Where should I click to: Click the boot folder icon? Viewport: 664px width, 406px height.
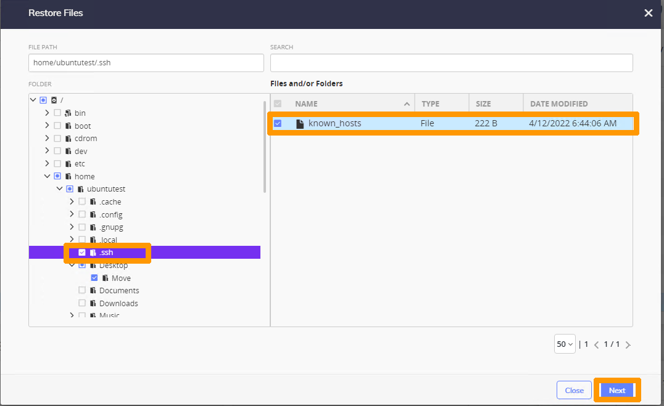(x=67, y=125)
